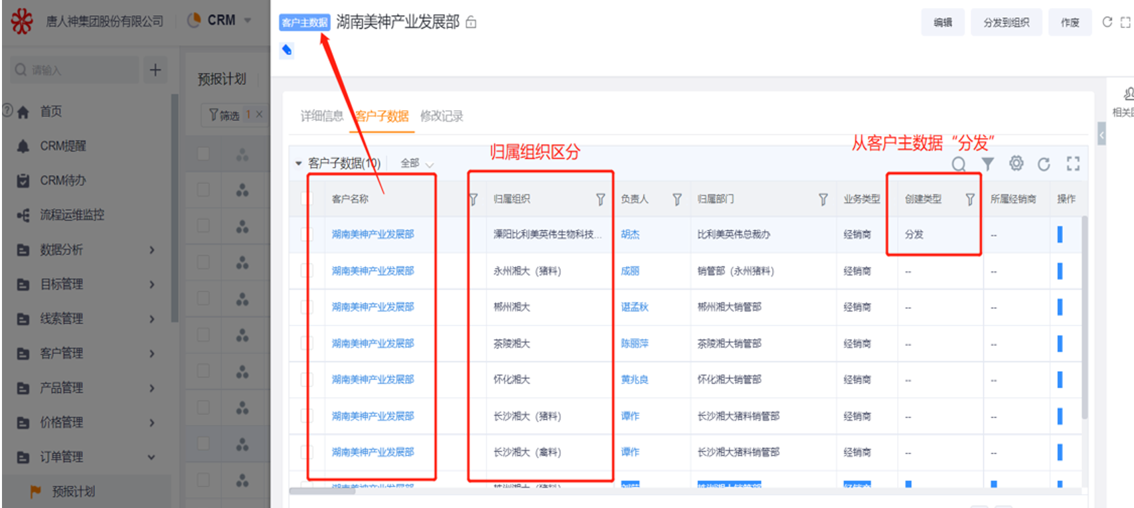This screenshot has width=1134, height=508.
Task: Open the CRM app switcher dropdown
Action: coord(248,21)
